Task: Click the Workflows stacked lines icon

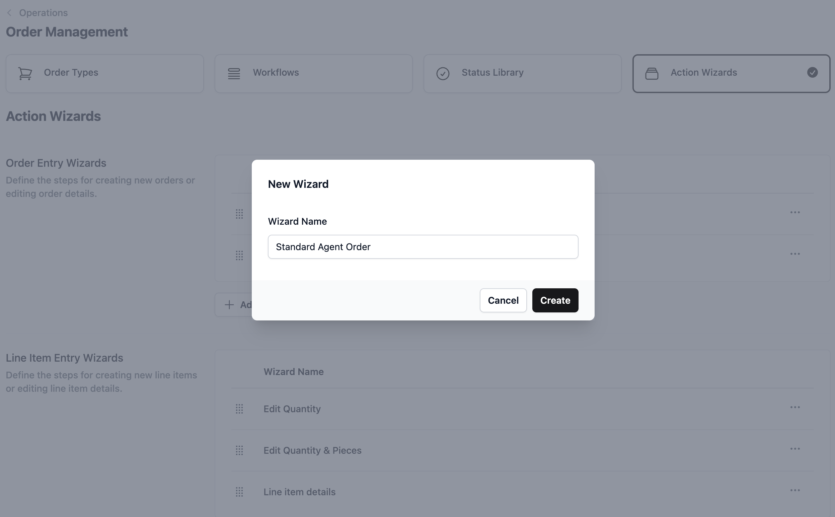Action: click(x=234, y=73)
